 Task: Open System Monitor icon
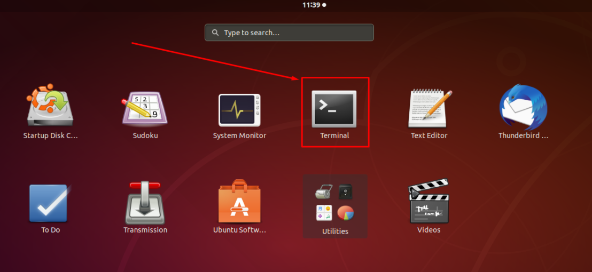click(x=239, y=109)
